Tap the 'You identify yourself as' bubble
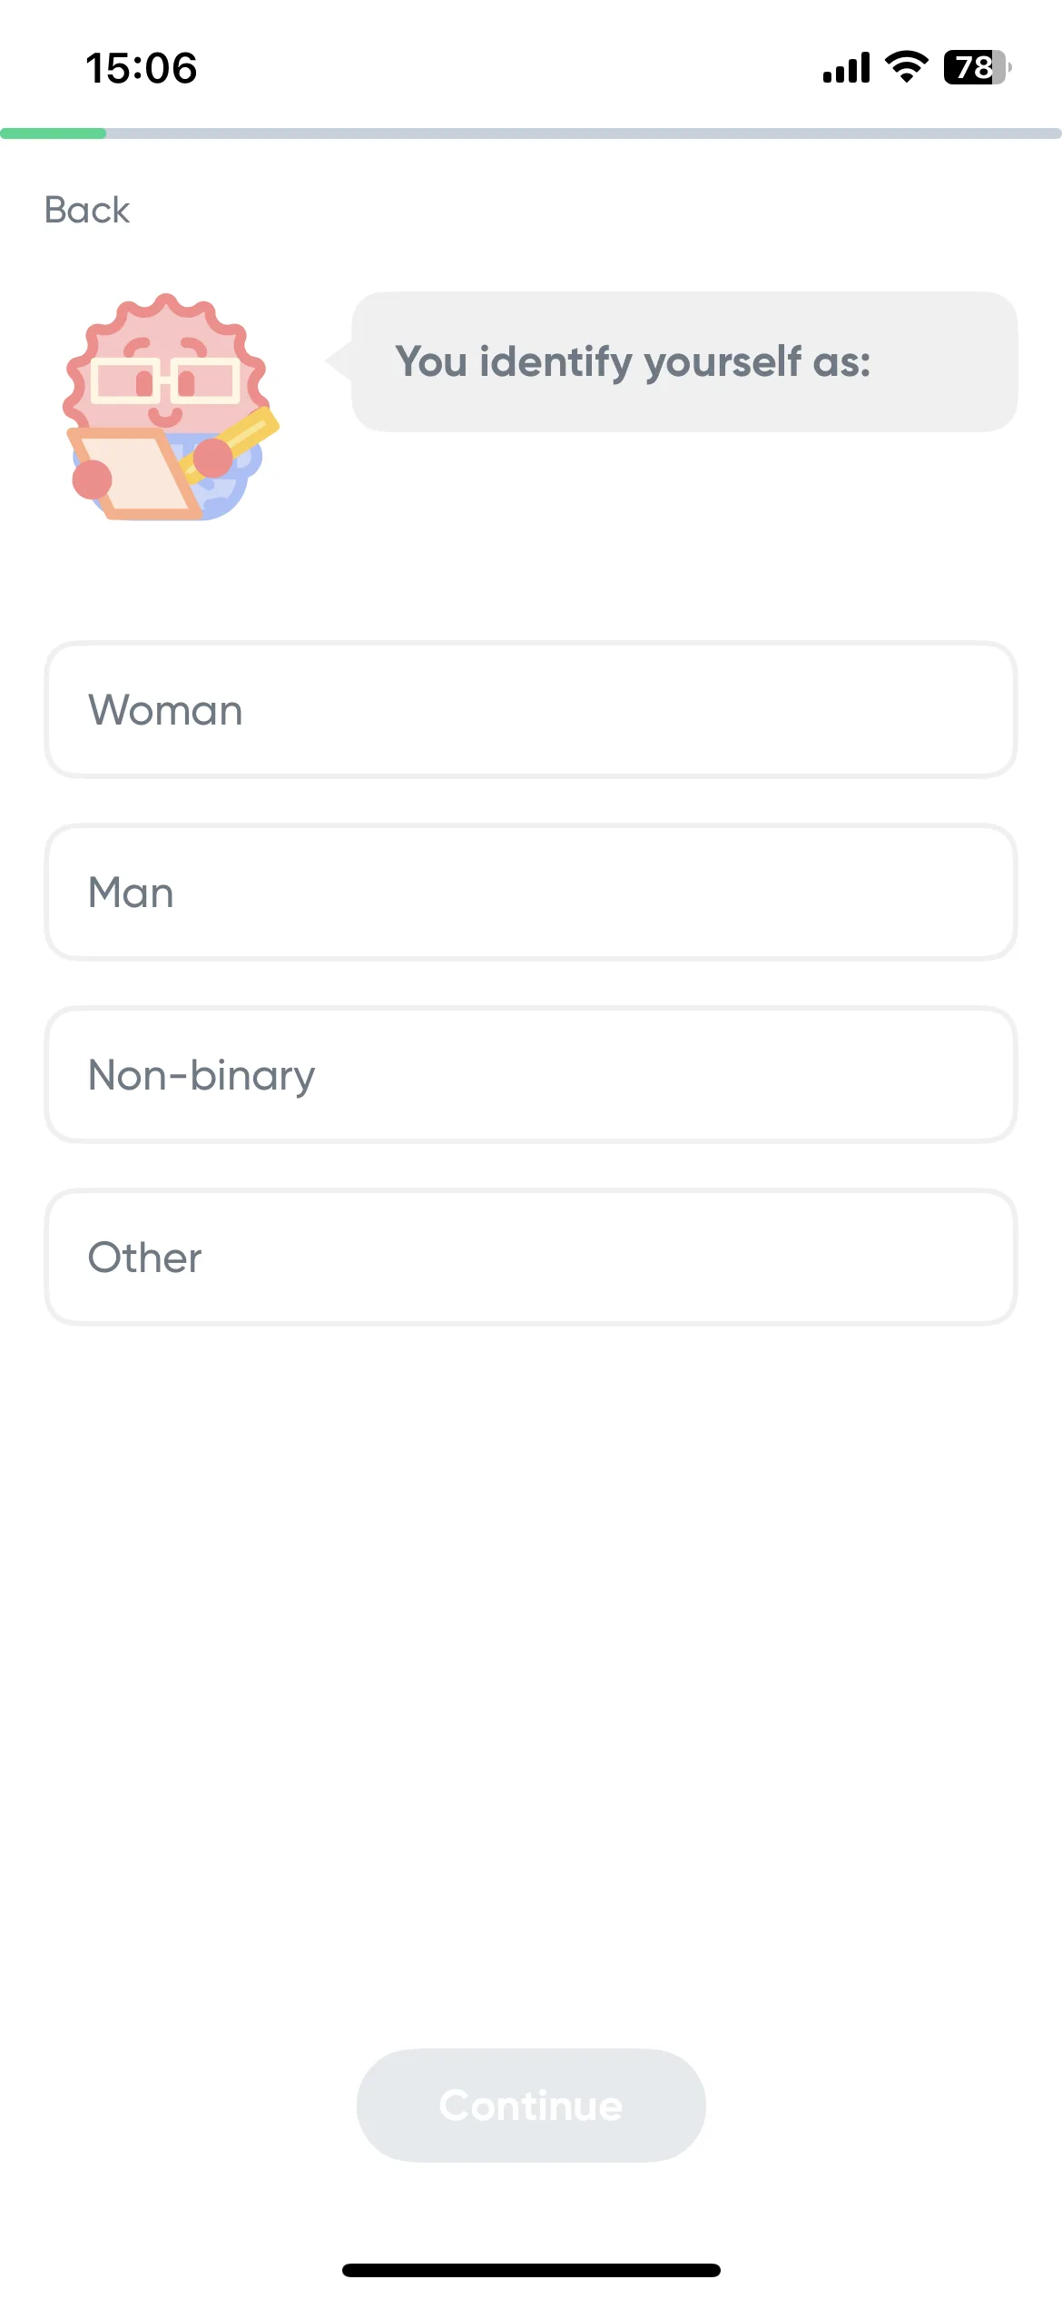The image size is (1062, 2299). [x=684, y=361]
